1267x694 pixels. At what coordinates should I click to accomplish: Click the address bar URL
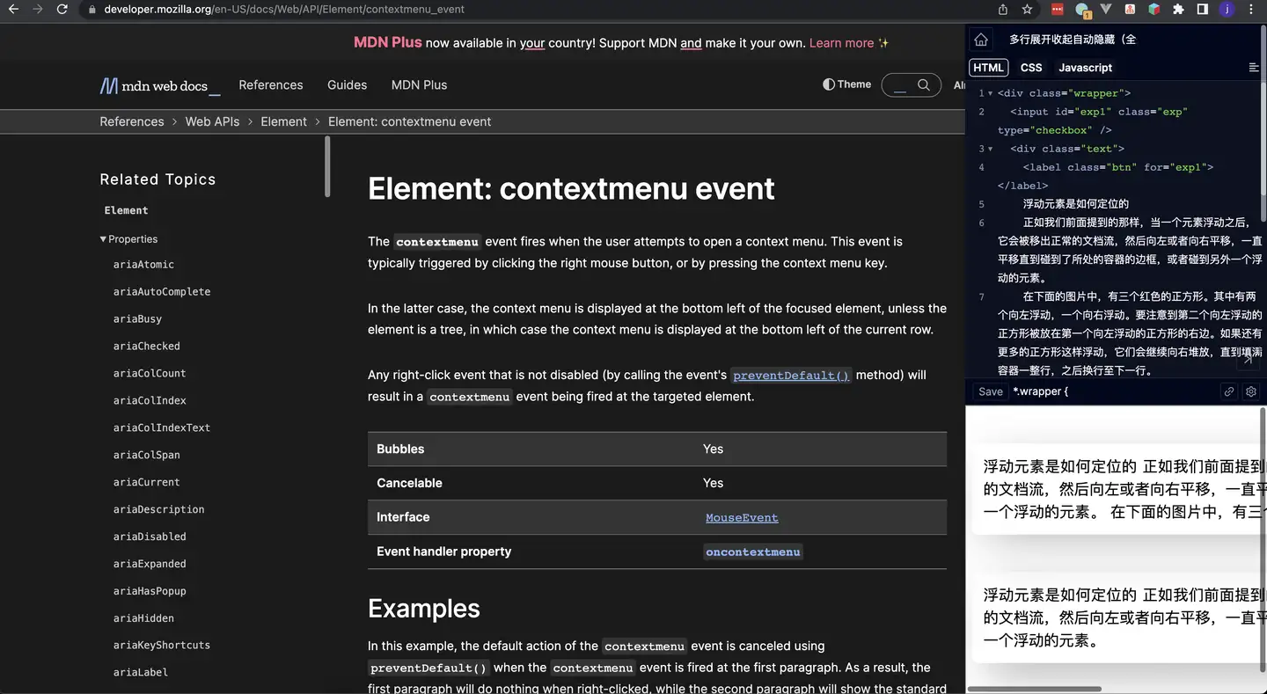(x=284, y=9)
